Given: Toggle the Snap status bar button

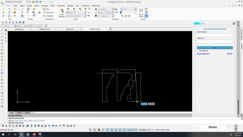Looking at the screenshot, I should point(90,130).
